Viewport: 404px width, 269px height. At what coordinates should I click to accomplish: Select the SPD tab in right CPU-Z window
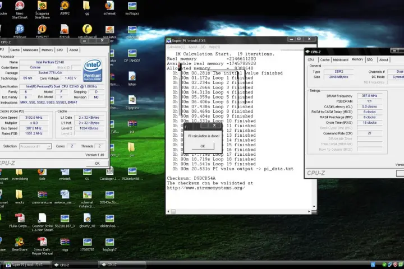pos(370,60)
